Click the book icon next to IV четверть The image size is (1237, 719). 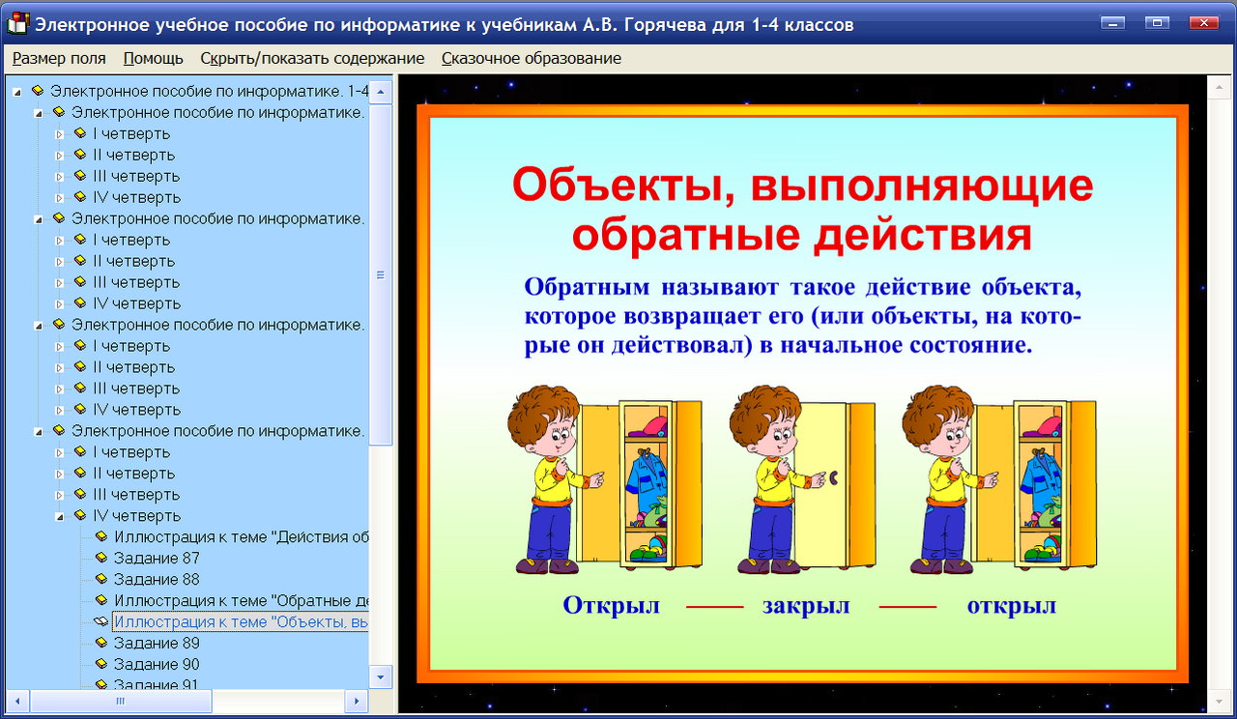pos(79,515)
